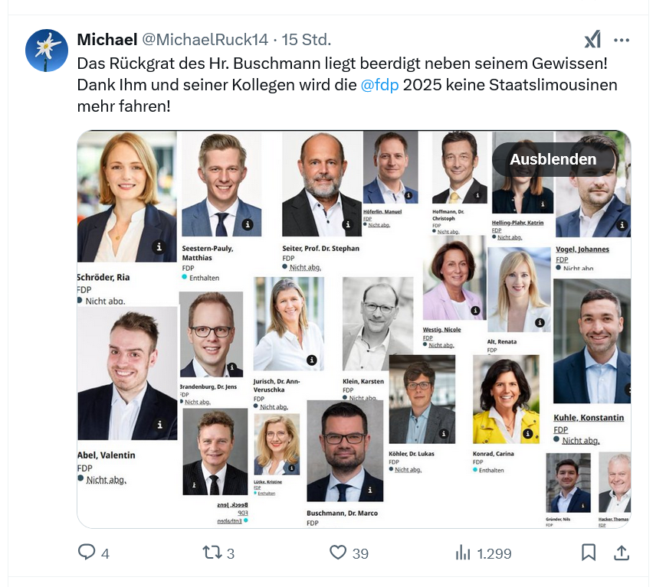Click info icon on Abel, Valentin photo
This screenshot has width=666, height=587.
click(159, 424)
